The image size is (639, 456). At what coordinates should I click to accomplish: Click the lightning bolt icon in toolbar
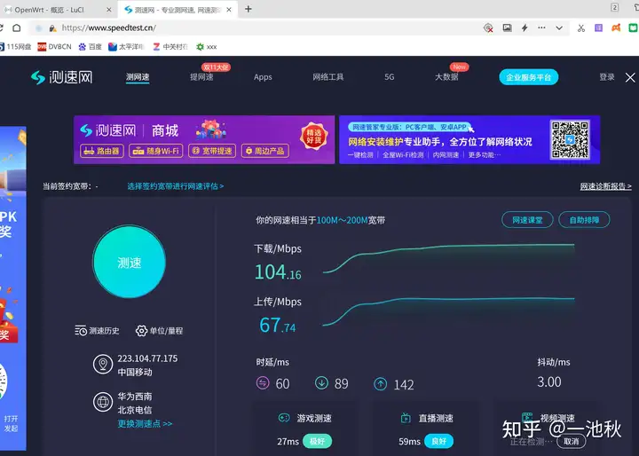coord(525,28)
